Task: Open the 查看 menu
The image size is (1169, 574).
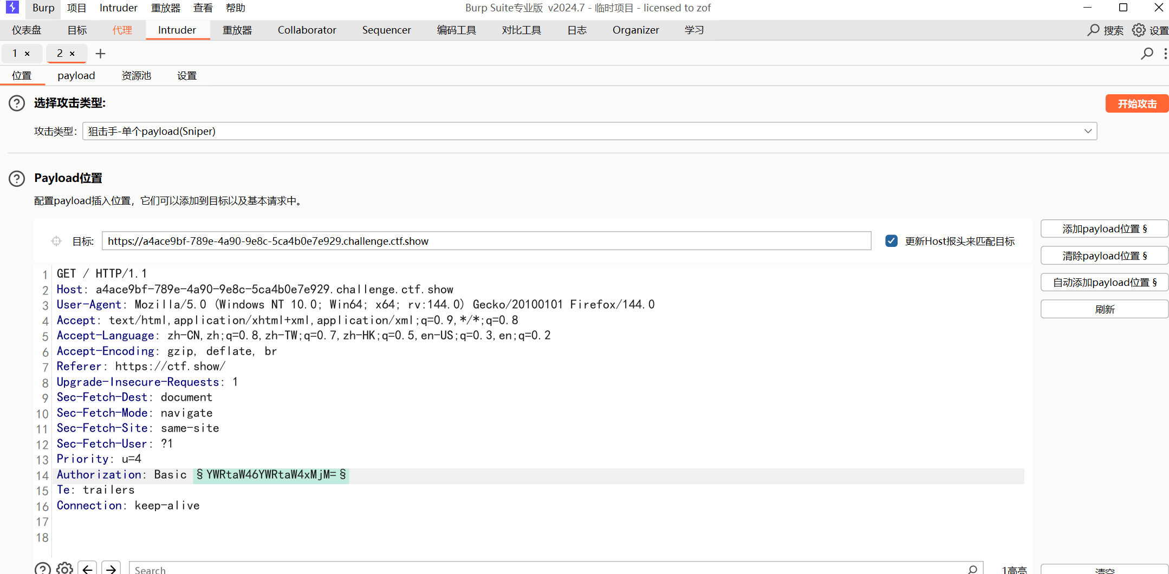Action: (203, 8)
